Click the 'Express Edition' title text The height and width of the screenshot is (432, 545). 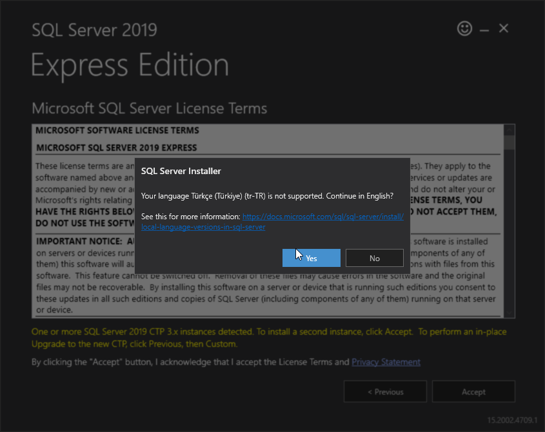point(130,64)
